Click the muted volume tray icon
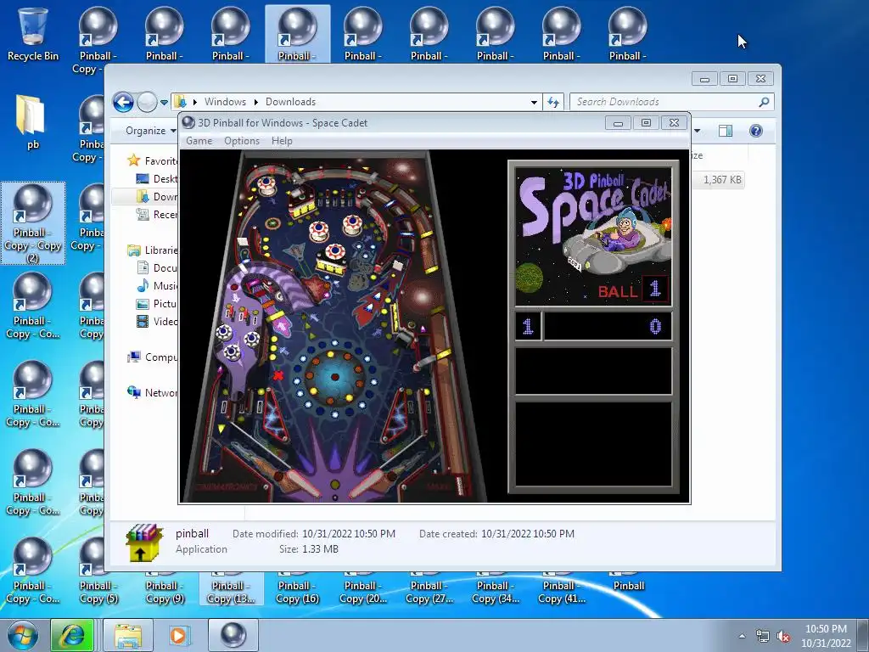This screenshot has width=869, height=652. pyautogui.click(x=783, y=637)
